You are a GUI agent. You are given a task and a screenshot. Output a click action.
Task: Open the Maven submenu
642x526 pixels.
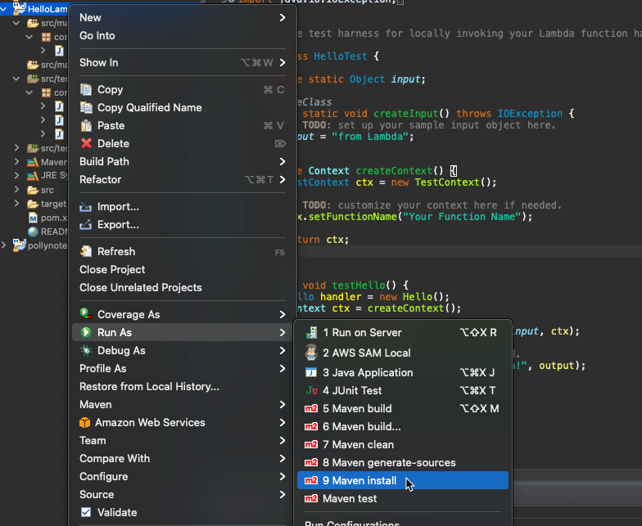tap(182, 404)
